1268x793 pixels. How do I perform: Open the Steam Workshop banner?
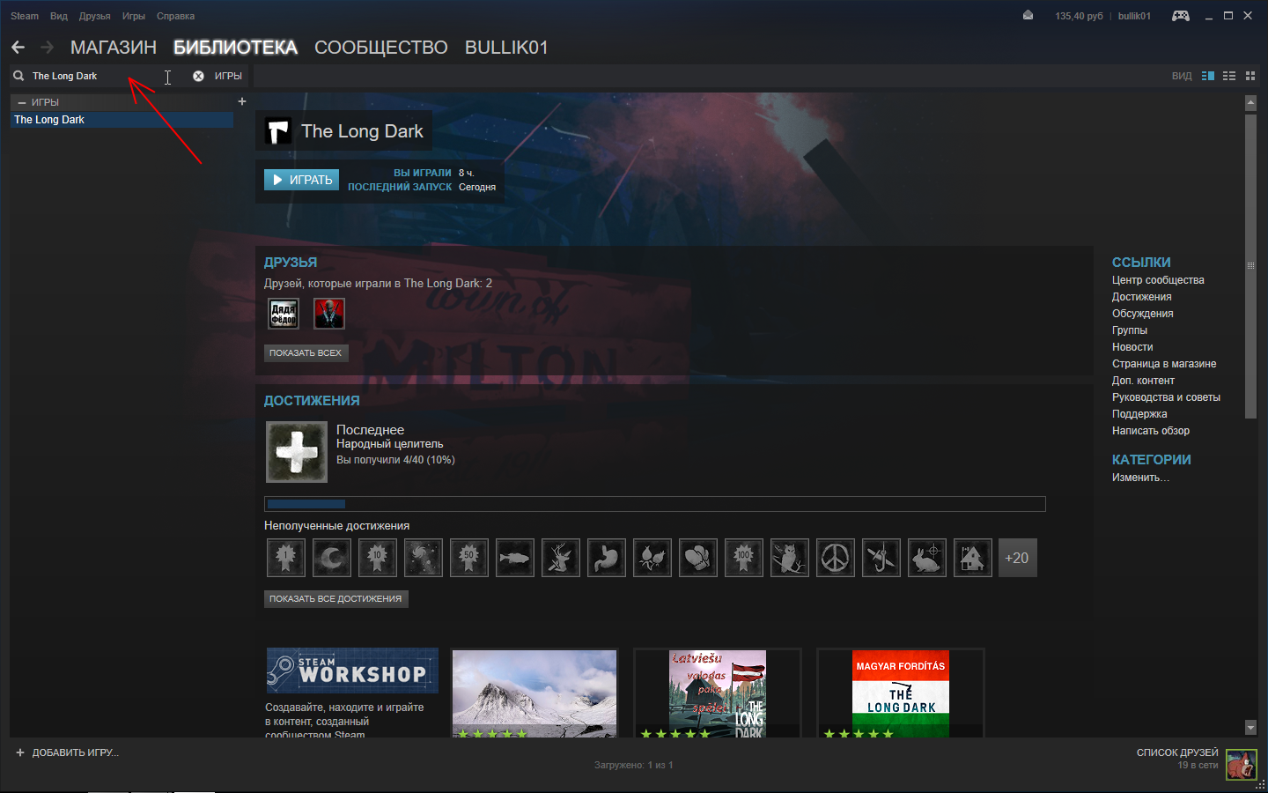point(352,671)
